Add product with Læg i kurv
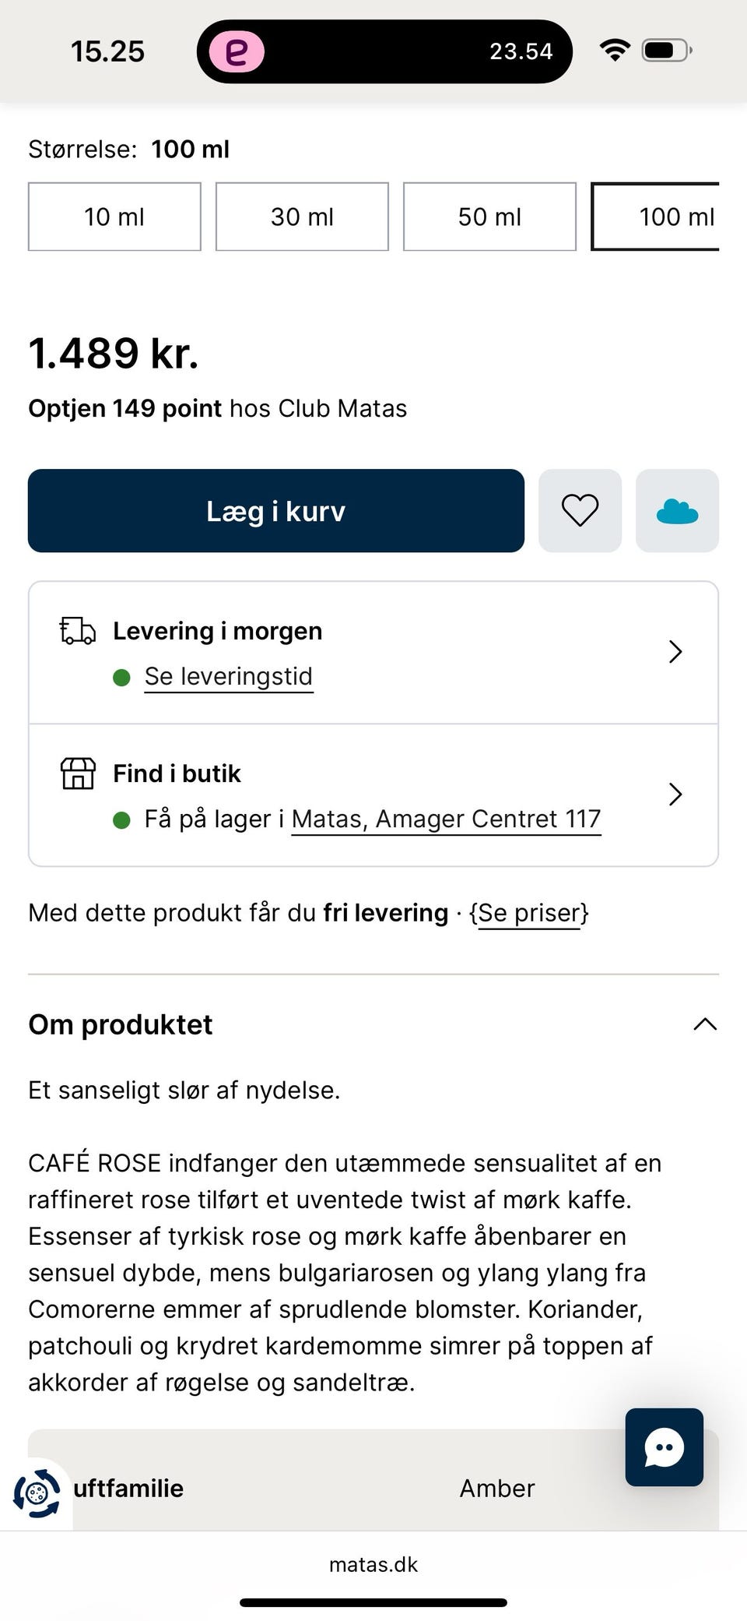The image size is (747, 1621). 275,511
